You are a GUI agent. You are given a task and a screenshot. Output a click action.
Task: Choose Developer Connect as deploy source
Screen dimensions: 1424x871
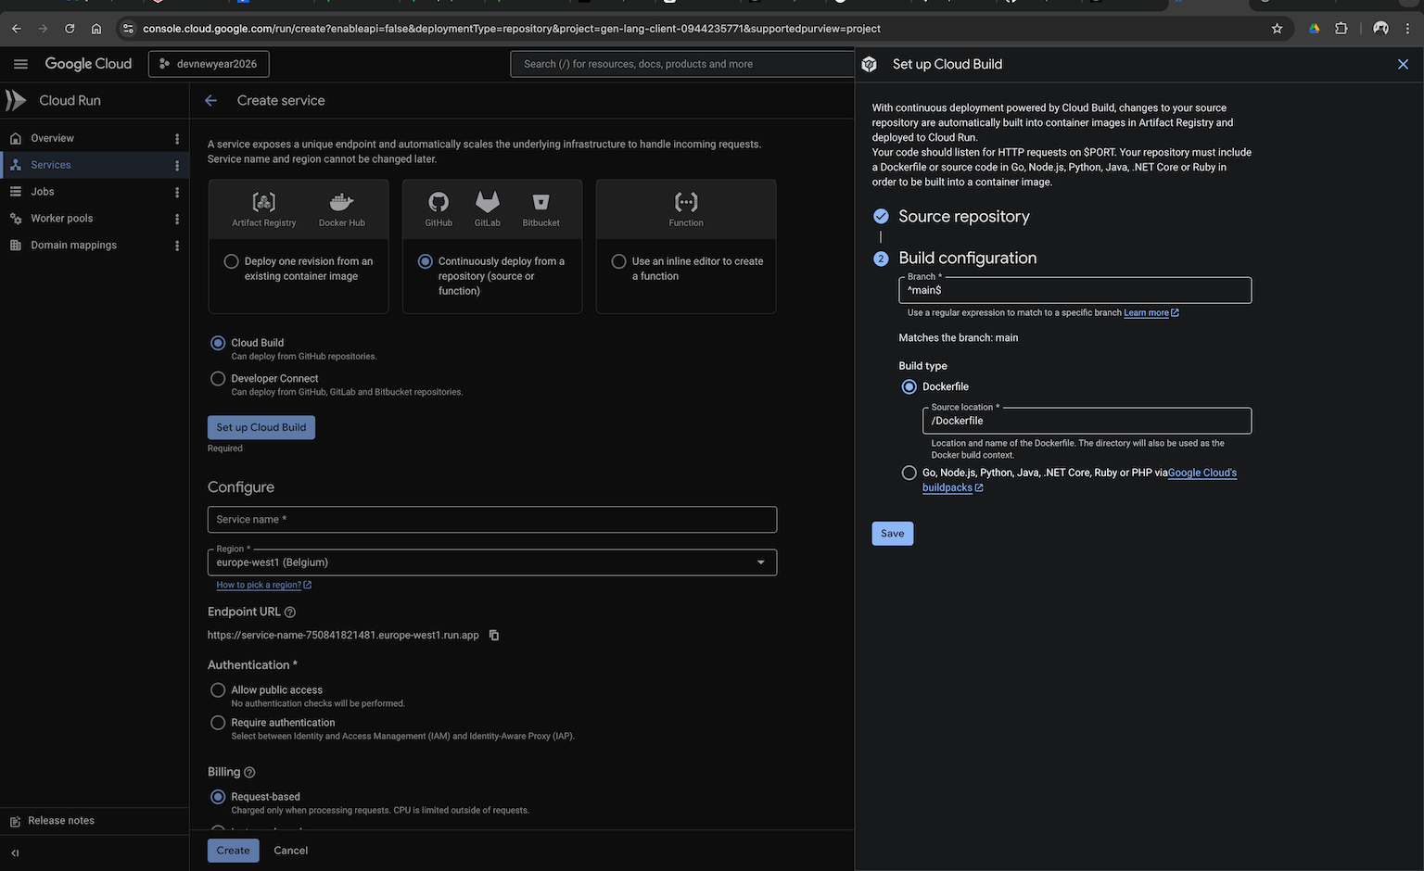pos(218,378)
